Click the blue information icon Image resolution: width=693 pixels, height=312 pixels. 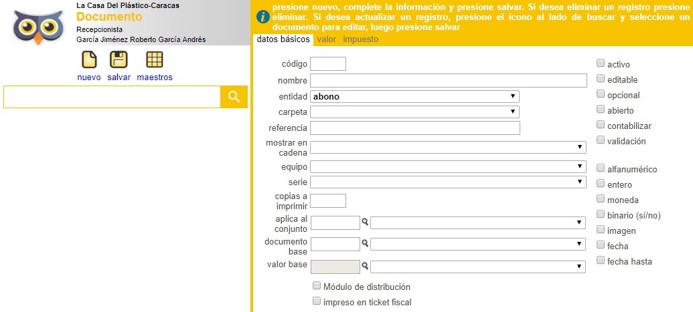[263, 17]
